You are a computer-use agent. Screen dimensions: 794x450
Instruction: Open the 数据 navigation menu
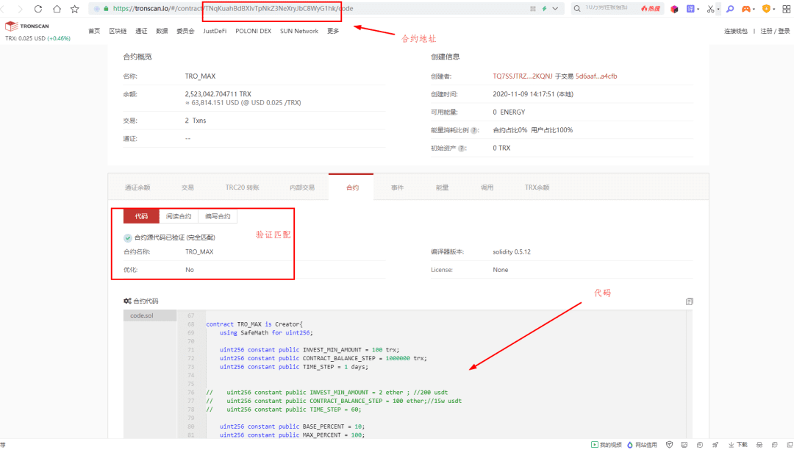click(x=162, y=31)
